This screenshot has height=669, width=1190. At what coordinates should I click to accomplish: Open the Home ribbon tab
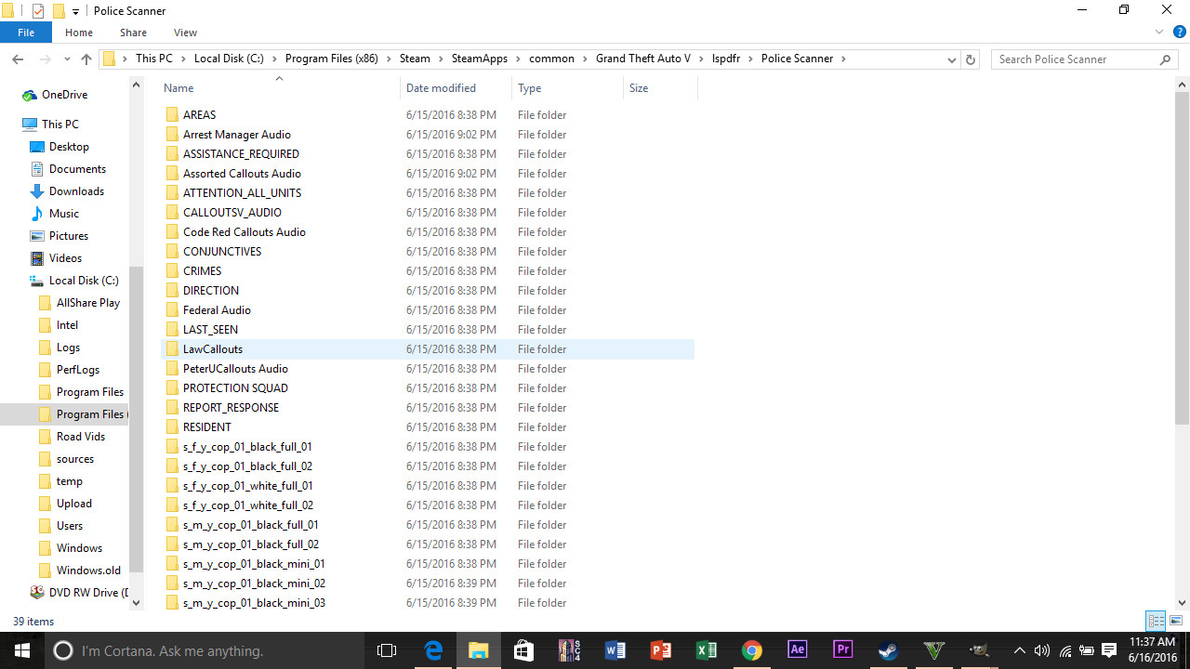coord(79,33)
